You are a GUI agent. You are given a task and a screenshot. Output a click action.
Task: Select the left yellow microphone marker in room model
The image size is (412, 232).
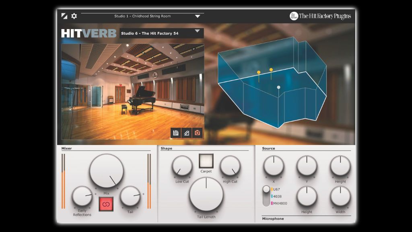[x=259, y=72]
